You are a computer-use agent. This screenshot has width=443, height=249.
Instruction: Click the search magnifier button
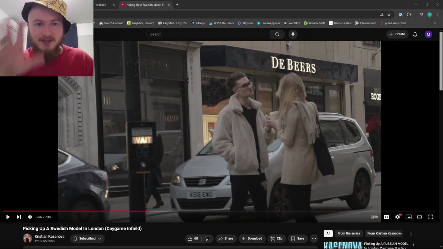pos(277,34)
